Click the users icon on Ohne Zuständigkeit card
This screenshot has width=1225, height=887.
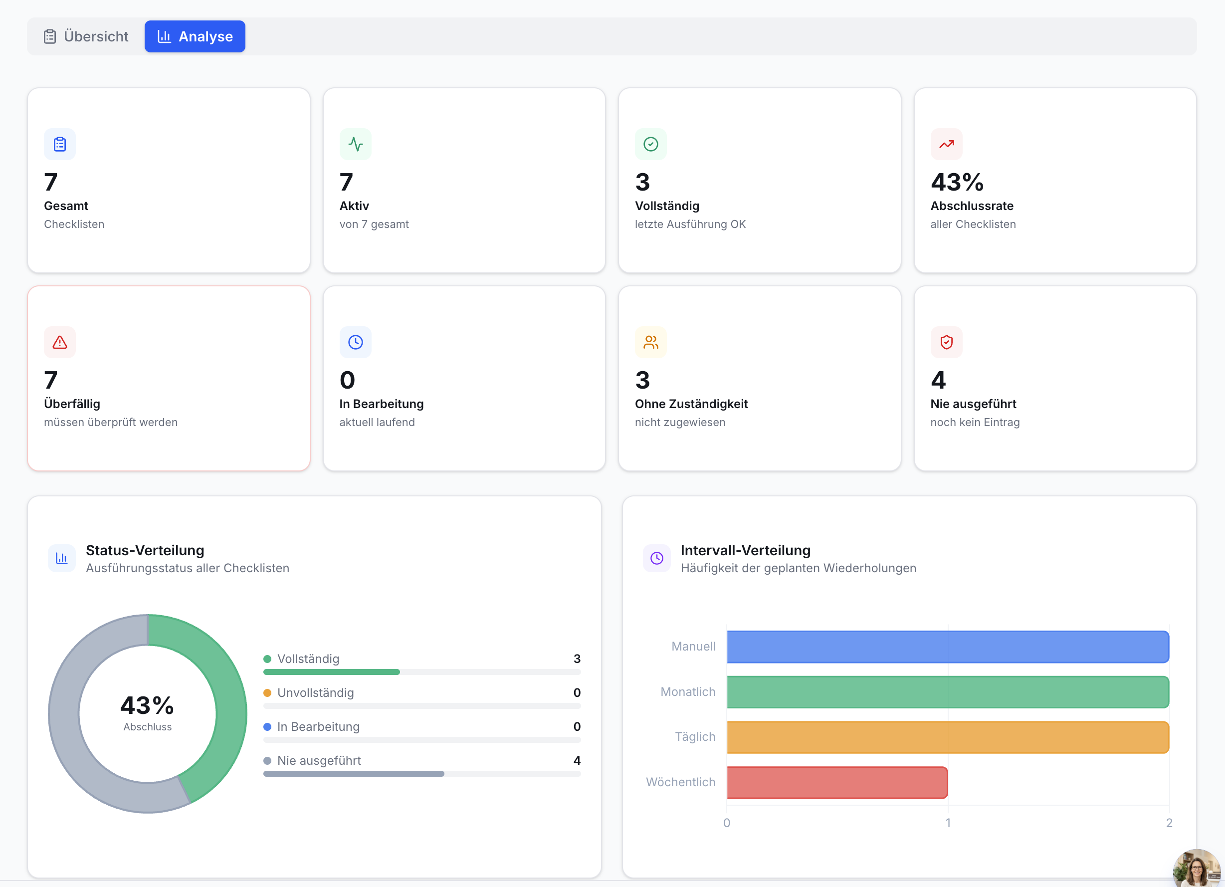651,343
